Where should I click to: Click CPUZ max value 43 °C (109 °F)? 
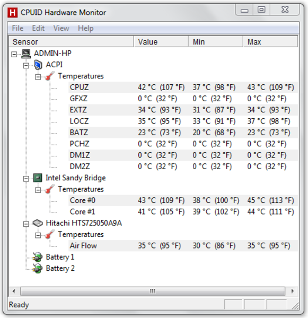[x=270, y=87]
